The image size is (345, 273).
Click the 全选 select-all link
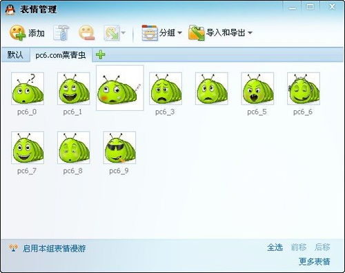[x=275, y=247]
